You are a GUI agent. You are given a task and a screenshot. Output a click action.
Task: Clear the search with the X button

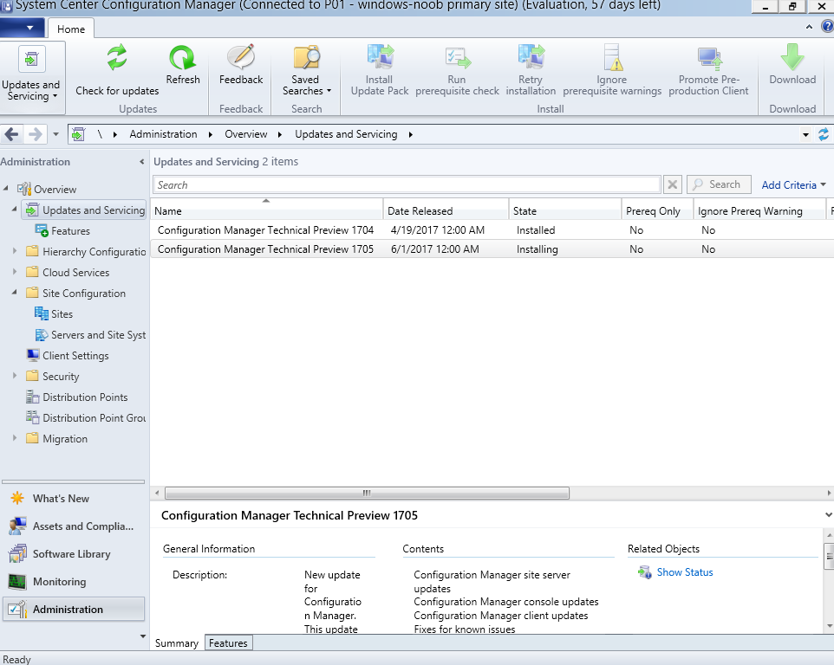click(672, 184)
